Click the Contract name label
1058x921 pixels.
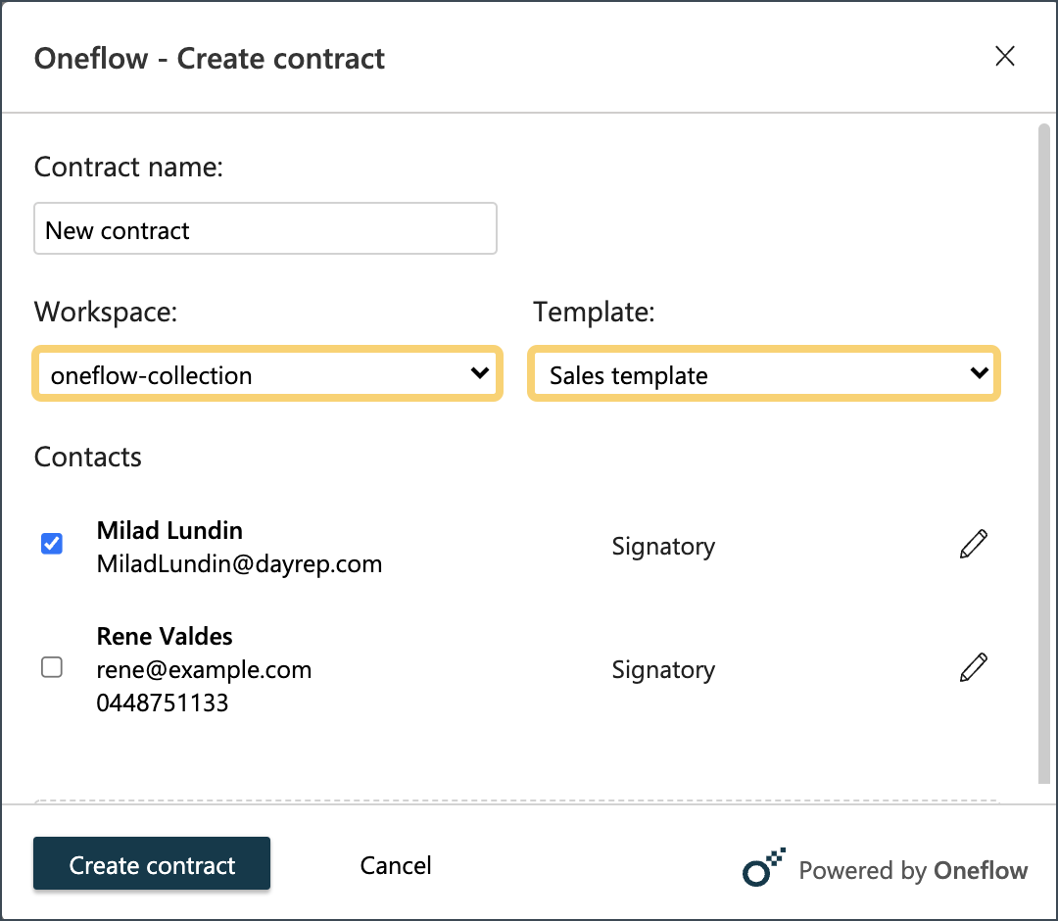click(x=128, y=167)
